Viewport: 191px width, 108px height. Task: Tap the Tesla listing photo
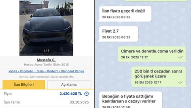coord(46,28)
